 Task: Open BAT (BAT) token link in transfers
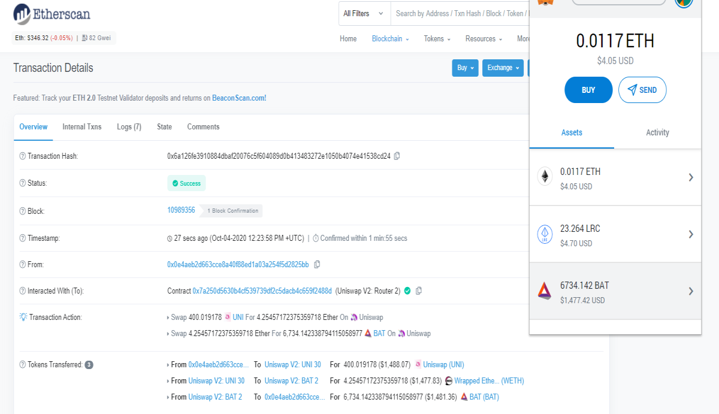pyautogui.click(x=484, y=397)
